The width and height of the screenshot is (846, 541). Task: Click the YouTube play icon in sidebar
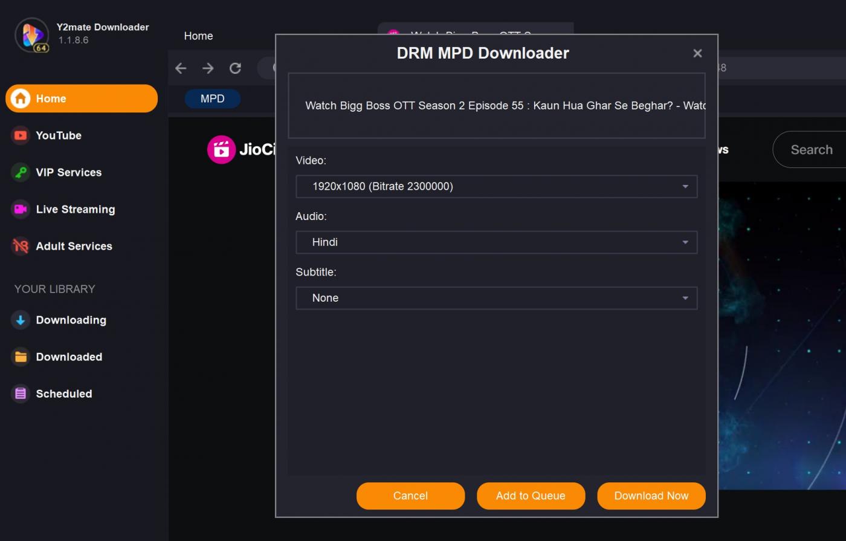click(x=21, y=135)
